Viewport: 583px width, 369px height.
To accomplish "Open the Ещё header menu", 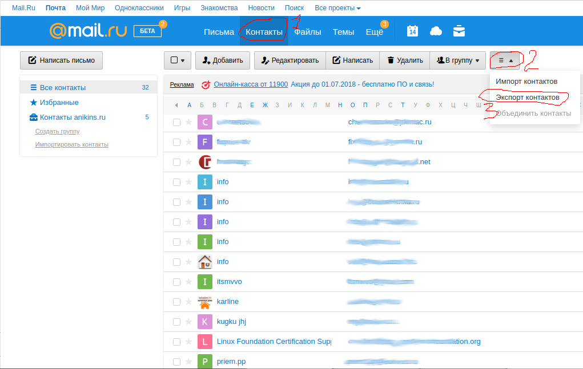I will (375, 32).
